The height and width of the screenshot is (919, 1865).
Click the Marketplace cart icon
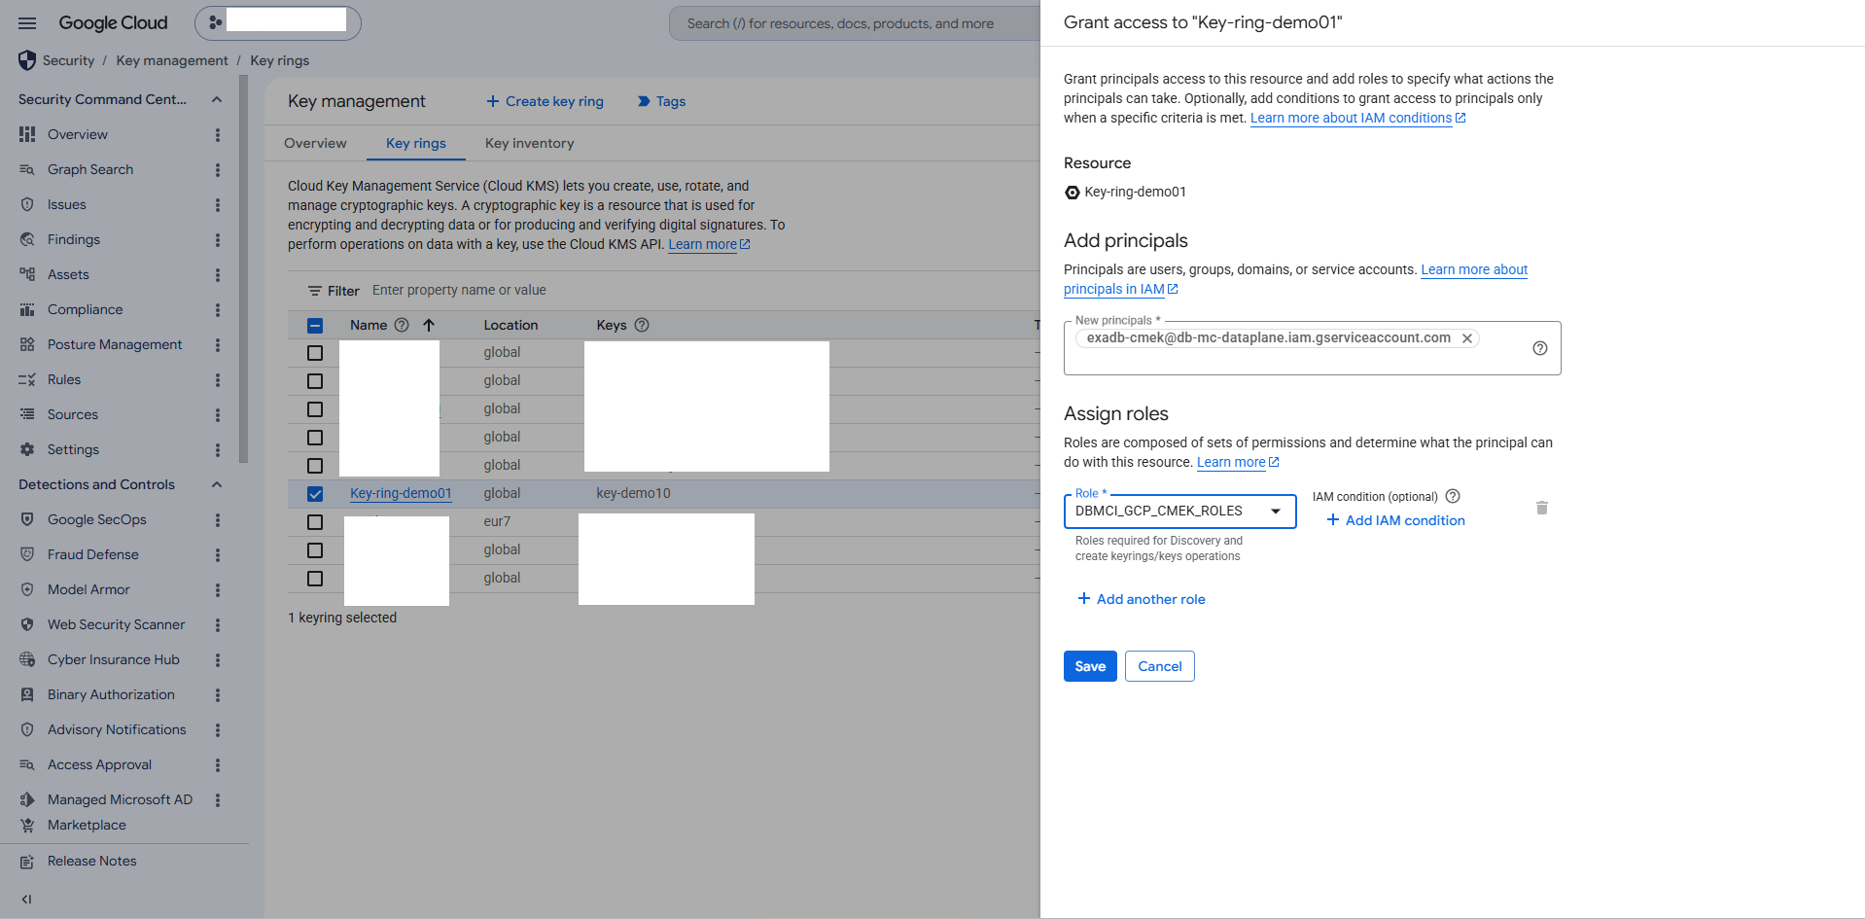click(x=27, y=825)
